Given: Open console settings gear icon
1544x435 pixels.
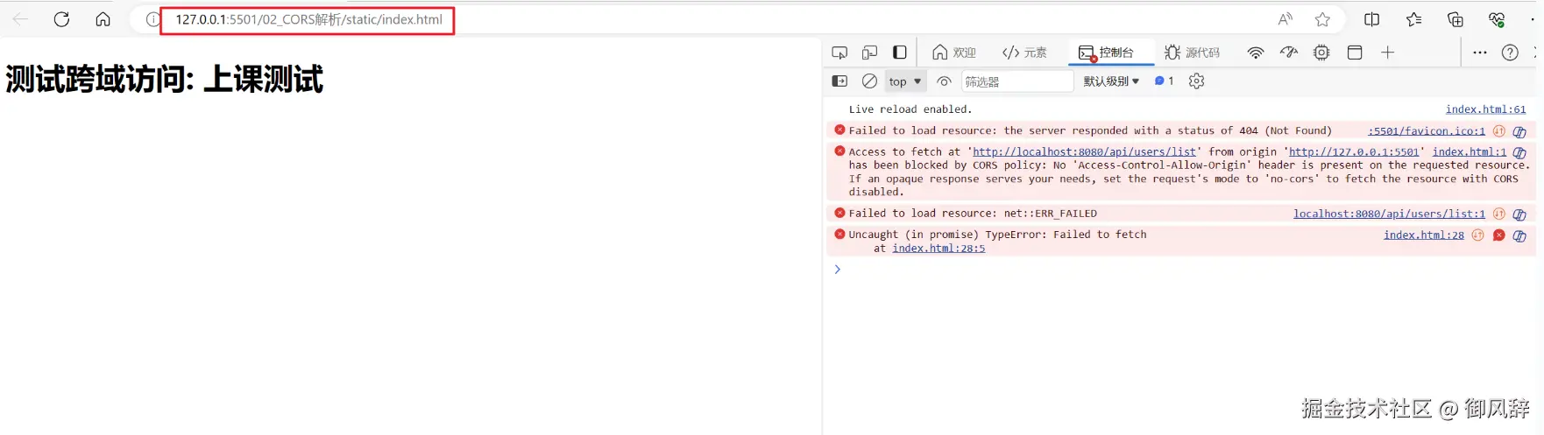Looking at the screenshot, I should [x=1196, y=81].
